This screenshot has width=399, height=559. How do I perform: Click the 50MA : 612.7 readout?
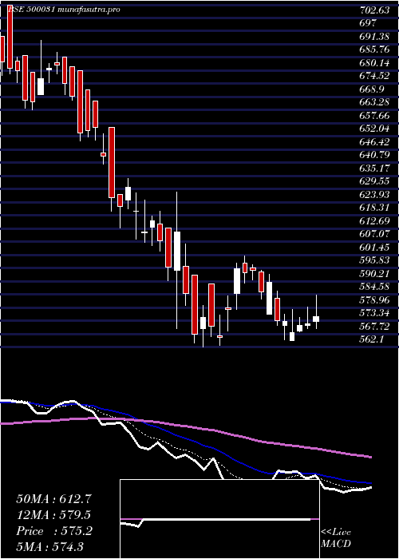pyautogui.click(x=53, y=499)
